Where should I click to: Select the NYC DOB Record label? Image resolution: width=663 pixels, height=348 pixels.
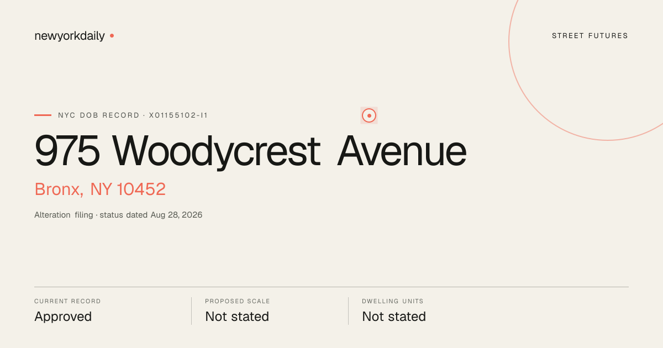99,115
